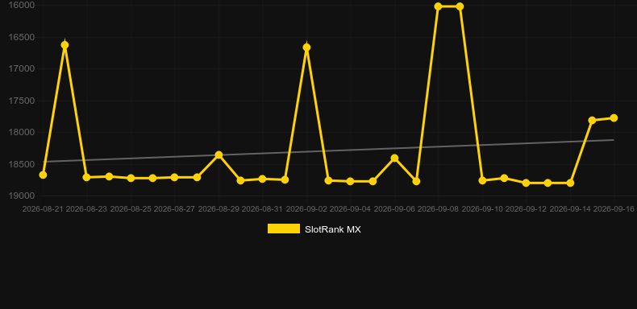
Task: Select the data point above 2026-09-14
Action: [570, 183]
